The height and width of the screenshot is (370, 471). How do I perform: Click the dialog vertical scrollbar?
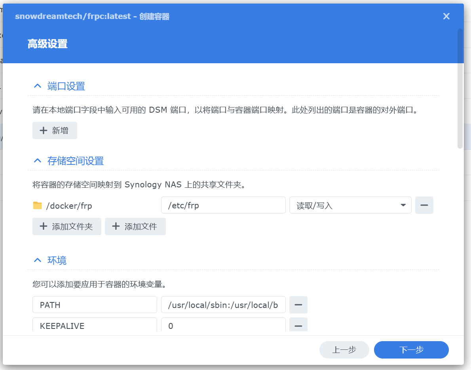(460, 88)
